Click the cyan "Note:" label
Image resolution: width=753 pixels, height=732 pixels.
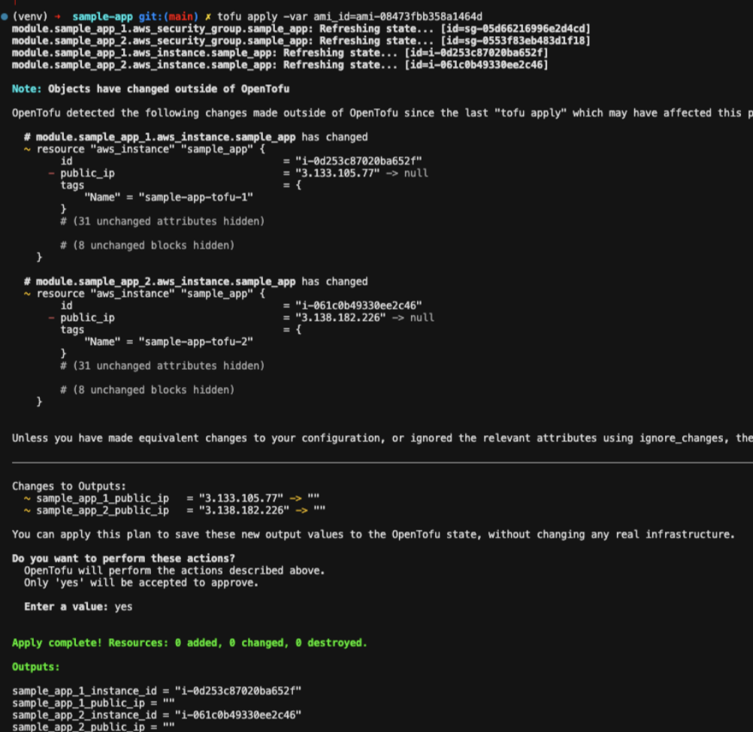coord(26,89)
